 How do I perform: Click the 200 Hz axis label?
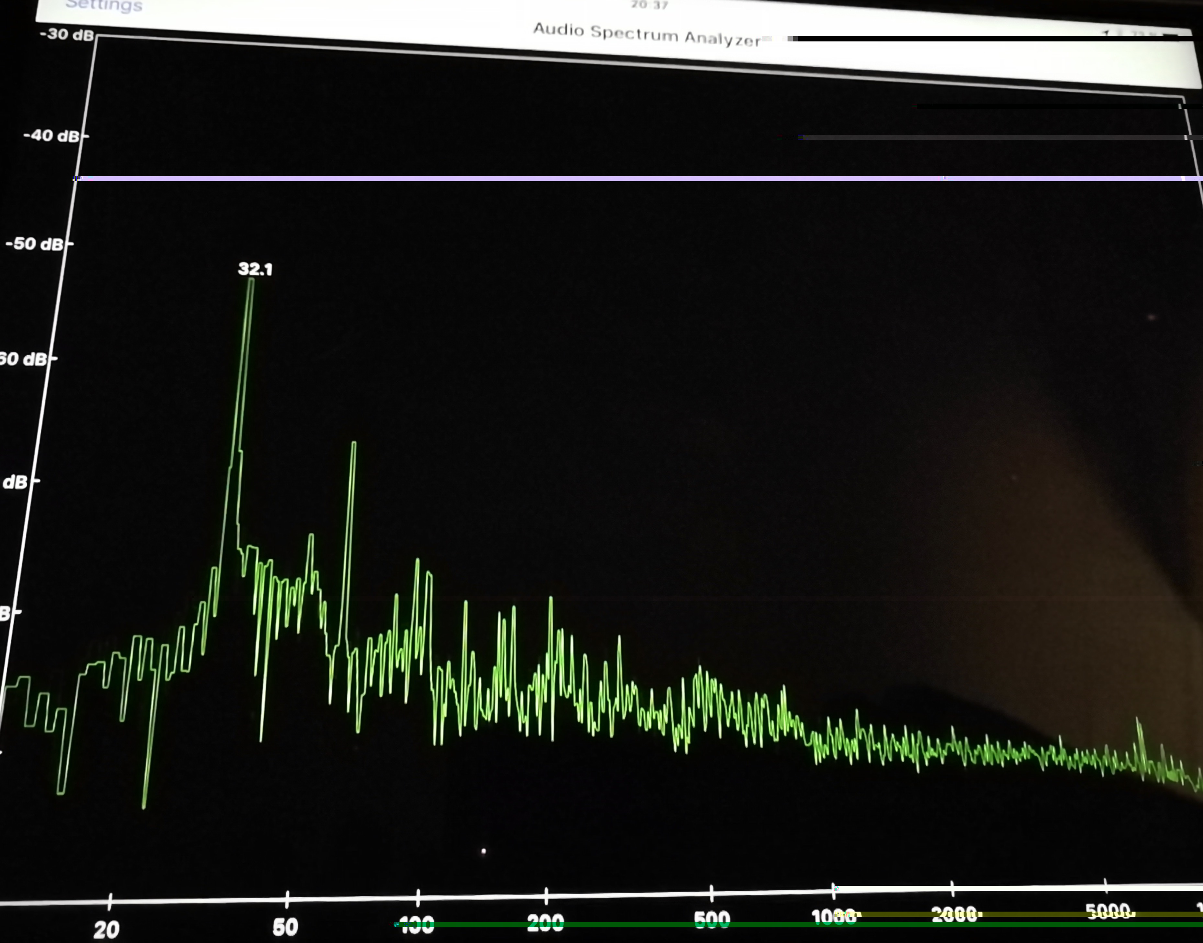(x=545, y=923)
